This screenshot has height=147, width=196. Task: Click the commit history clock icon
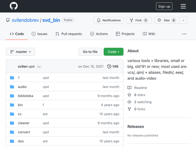click(x=109, y=66)
